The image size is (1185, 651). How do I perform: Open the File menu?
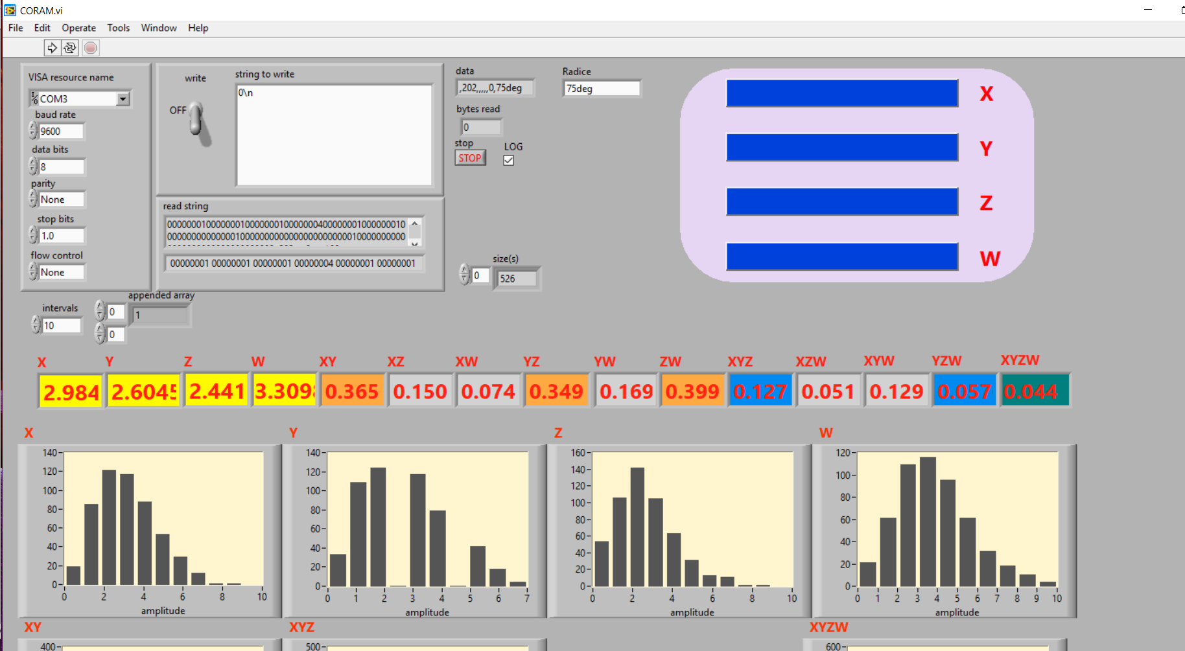tap(16, 28)
